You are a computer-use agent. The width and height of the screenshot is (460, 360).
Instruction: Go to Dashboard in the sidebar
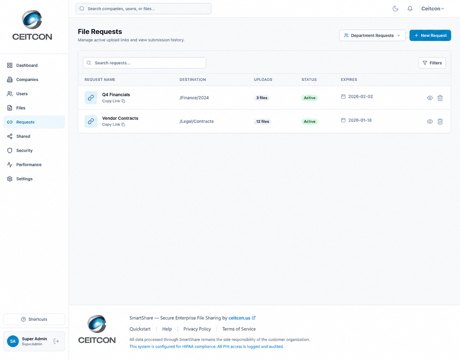pyautogui.click(x=34, y=66)
